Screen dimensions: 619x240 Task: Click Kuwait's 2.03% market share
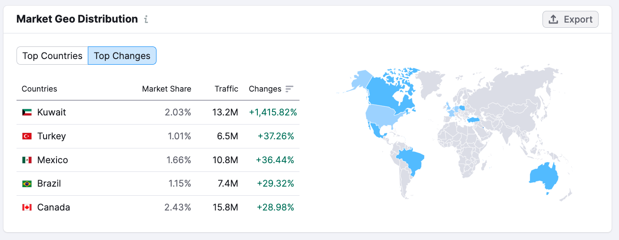pos(178,112)
